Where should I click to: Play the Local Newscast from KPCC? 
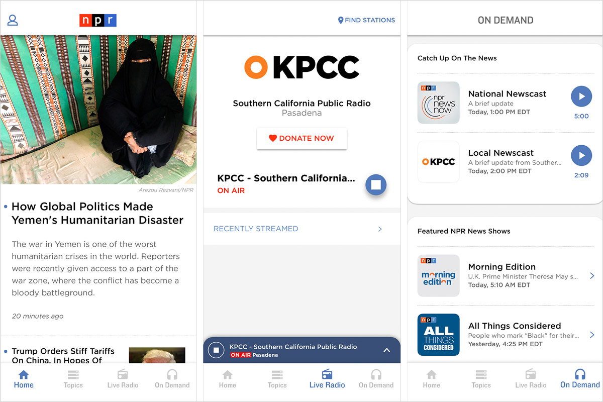coord(581,156)
